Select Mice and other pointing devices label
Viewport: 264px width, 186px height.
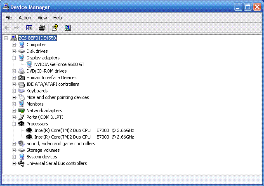(58, 97)
